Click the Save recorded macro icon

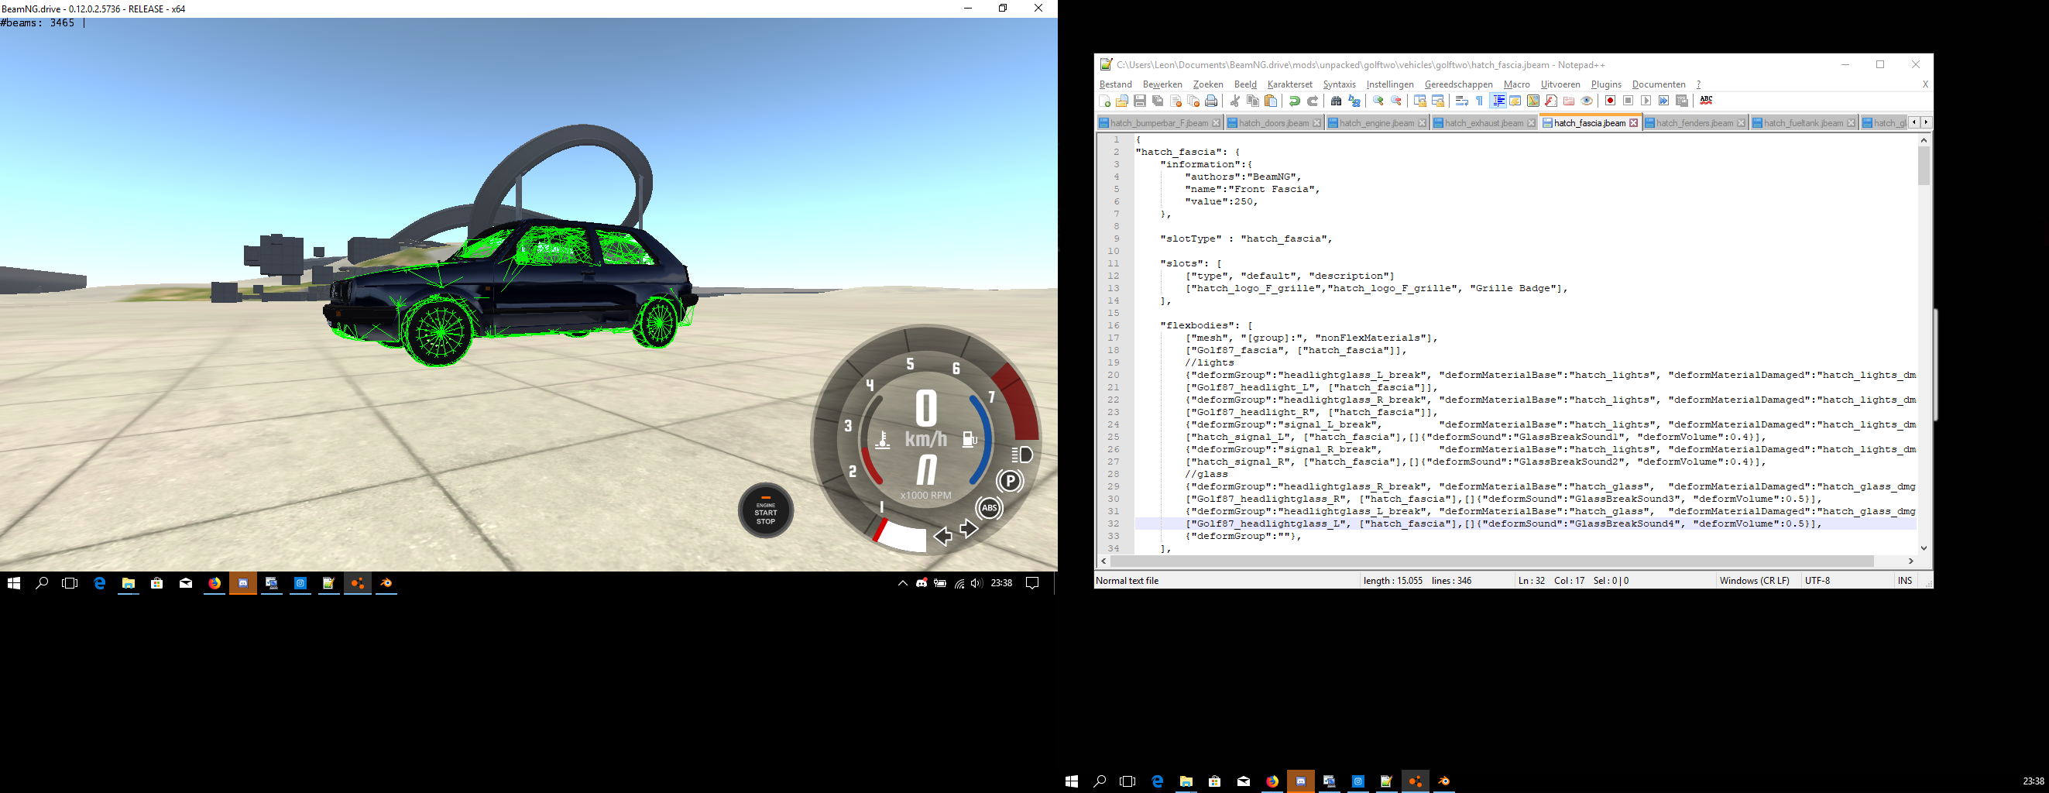coord(1681,100)
